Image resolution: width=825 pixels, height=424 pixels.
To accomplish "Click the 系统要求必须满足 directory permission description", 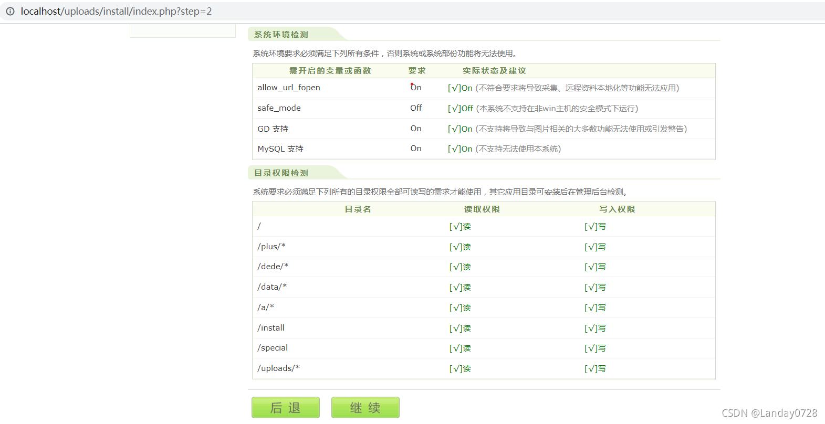I will click(x=441, y=192).
